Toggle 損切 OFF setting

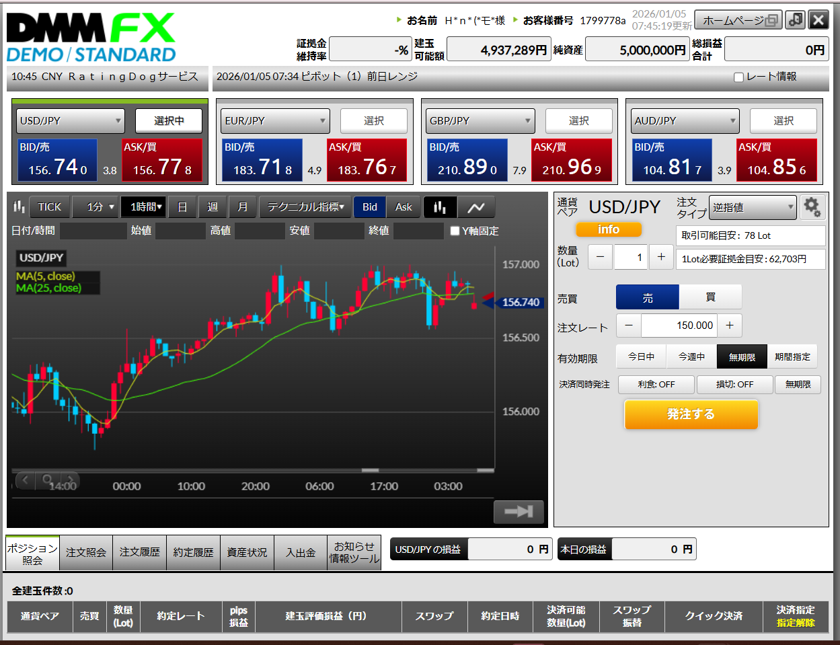(x=734, y=384)
